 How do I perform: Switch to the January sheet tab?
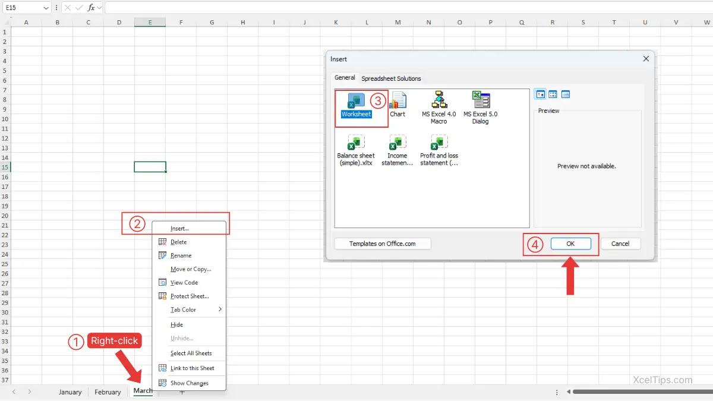coord(70,392)
